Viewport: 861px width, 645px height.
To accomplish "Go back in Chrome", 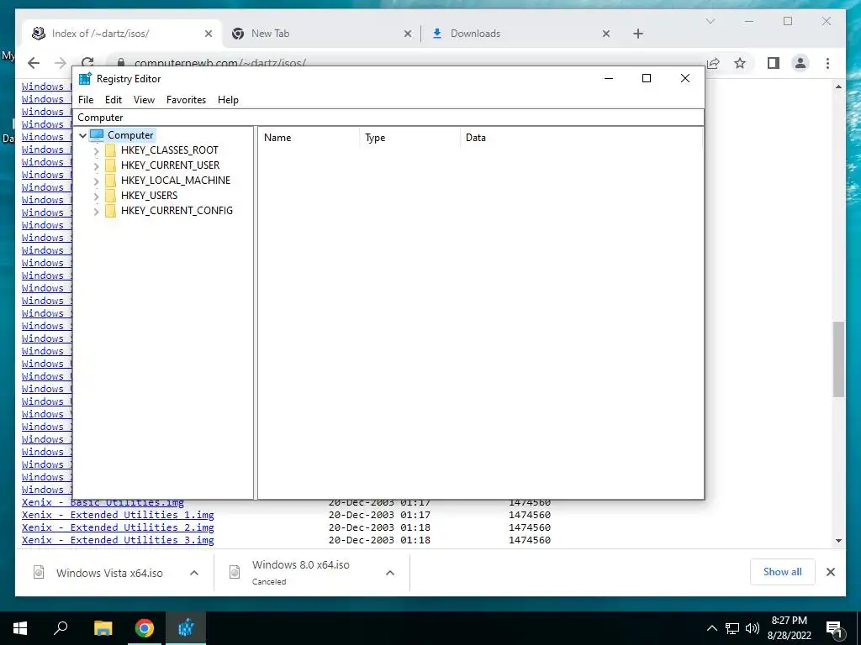I will 34,63.
